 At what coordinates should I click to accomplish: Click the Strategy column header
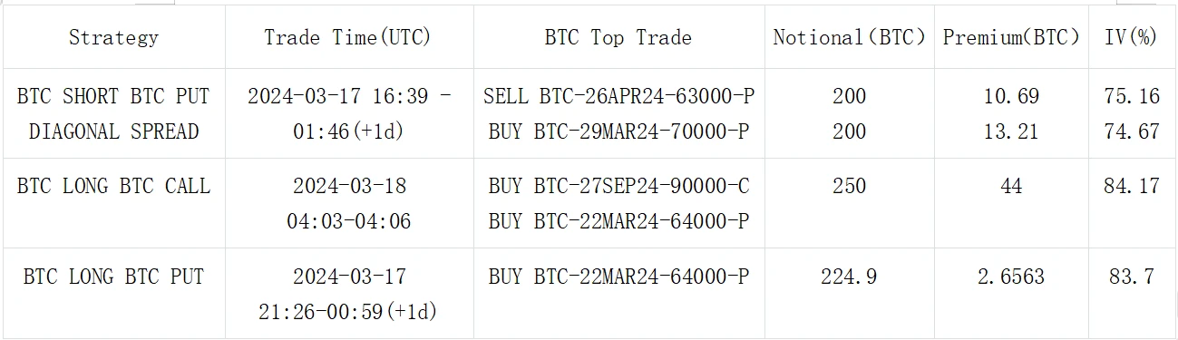pyautogui.click(x=113, y=37)
